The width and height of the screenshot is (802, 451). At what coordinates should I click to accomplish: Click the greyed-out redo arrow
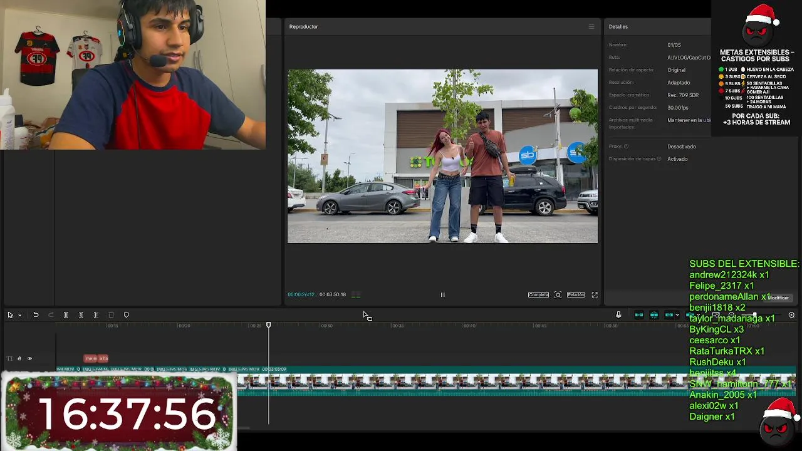tap(51, 315)
